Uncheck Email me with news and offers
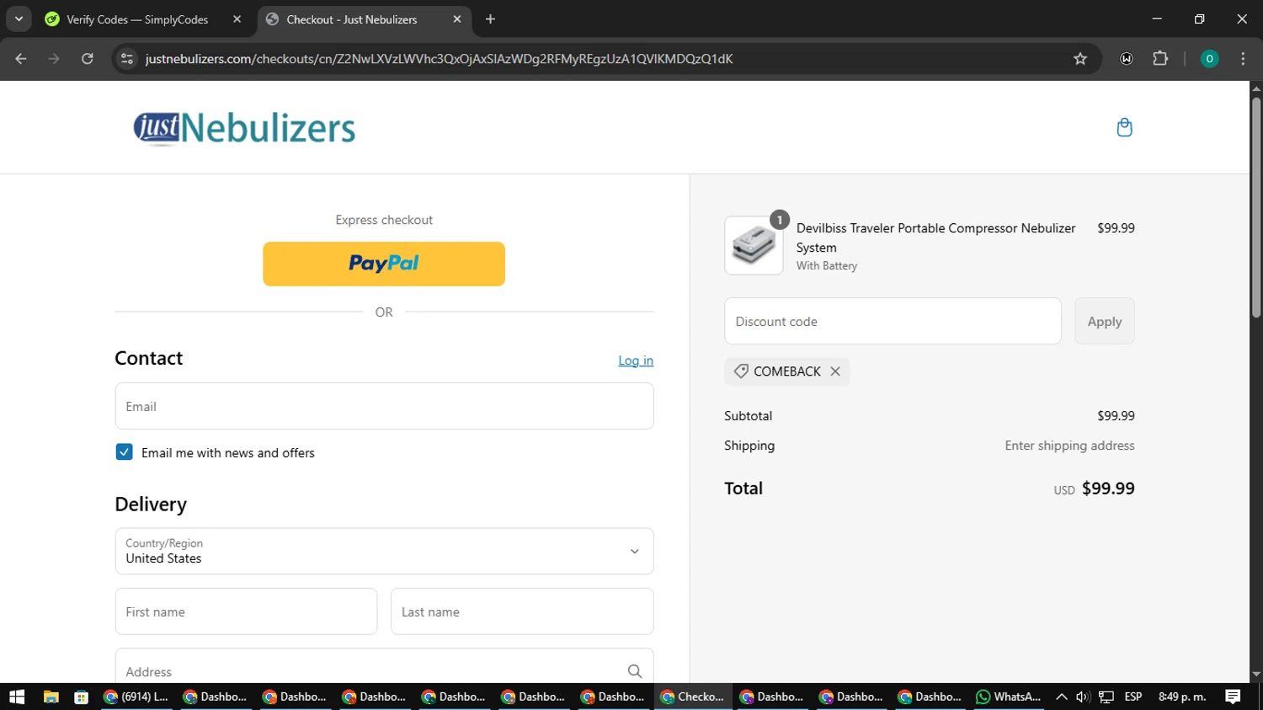 coord(124,452)
